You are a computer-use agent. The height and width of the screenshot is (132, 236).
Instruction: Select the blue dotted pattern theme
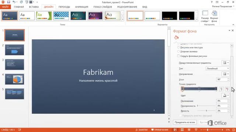[61, 16]
